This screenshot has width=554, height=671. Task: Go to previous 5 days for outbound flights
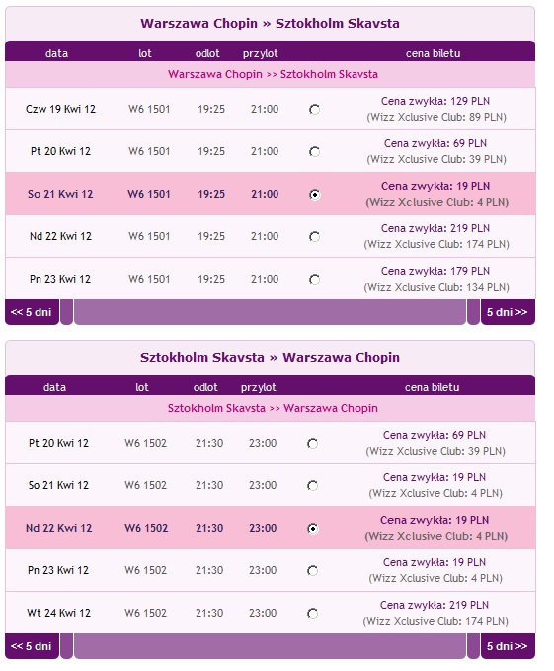32,312
